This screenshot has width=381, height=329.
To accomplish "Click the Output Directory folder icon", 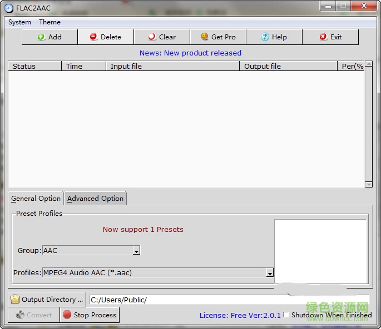I will (15, 300).
